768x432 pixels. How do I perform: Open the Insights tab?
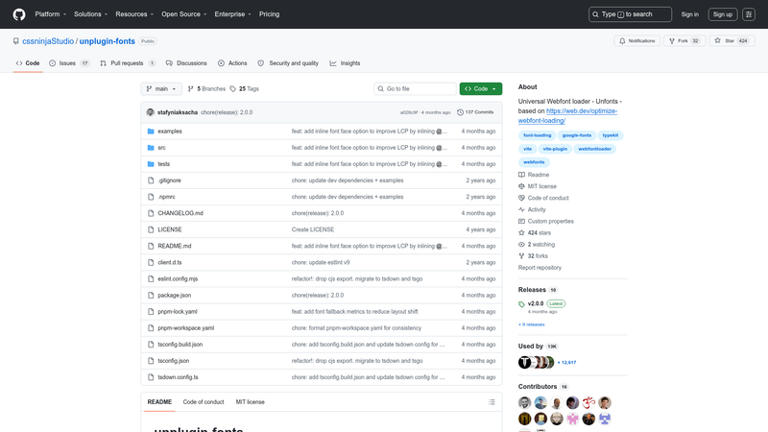pyautogui.click(x=345, y=63)
